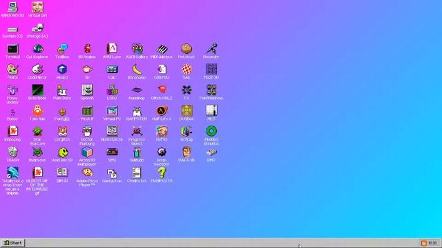
Task: Open the WINDOWS 93 computer icon
Action: coord(12,8)
